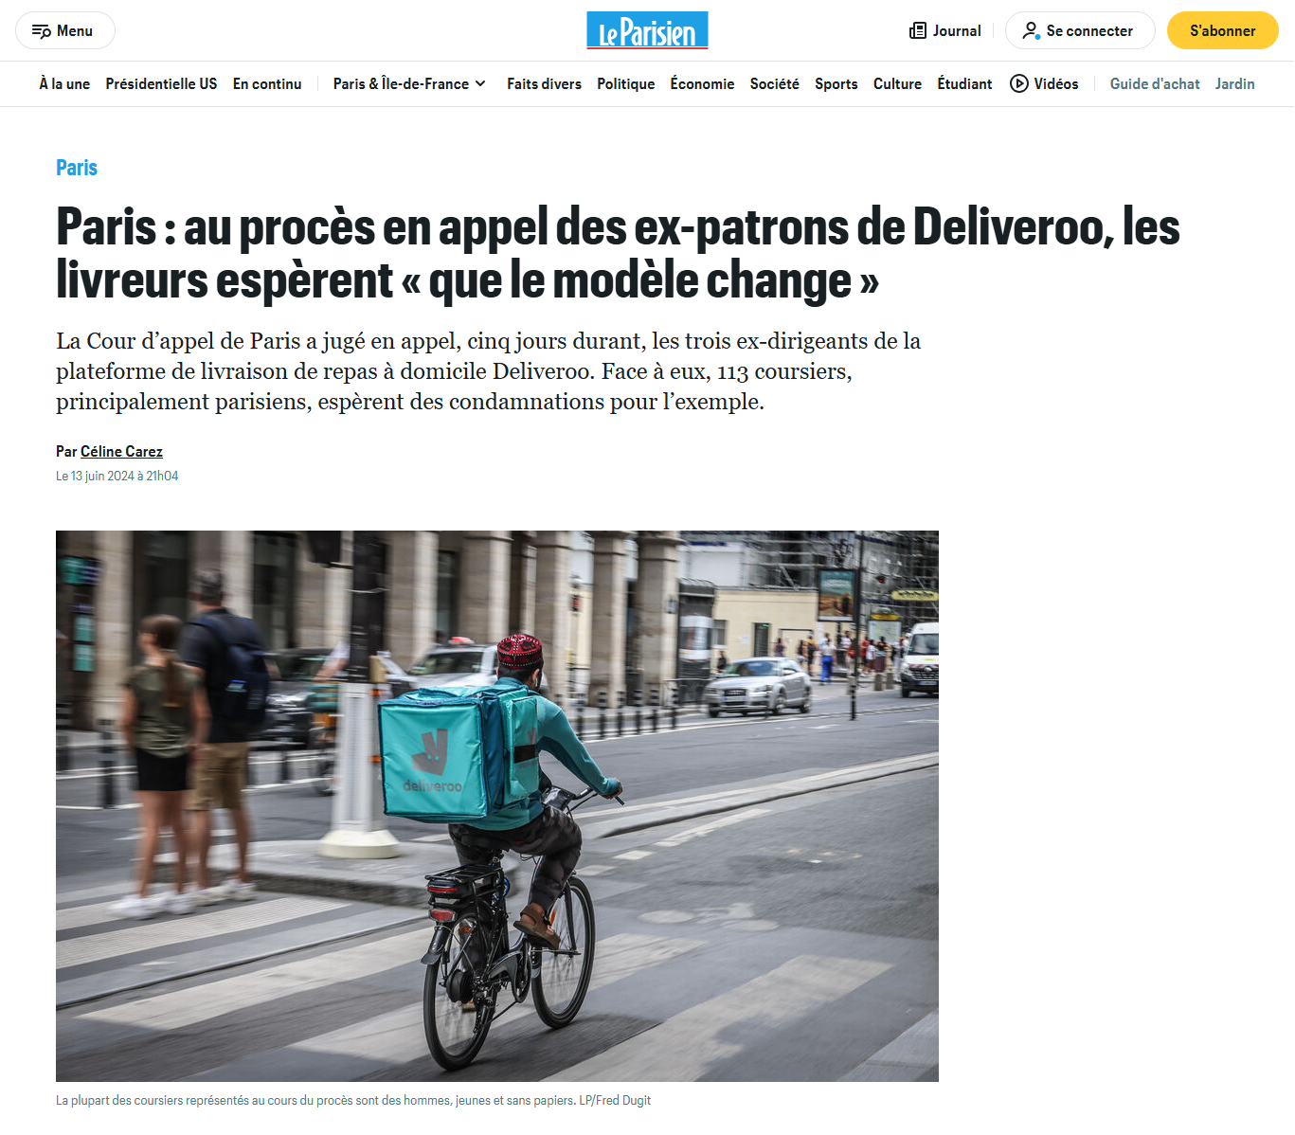Open the hamburger Menu icon
Viewport: 1295px width, 1135px height.
tap(41, 31)
